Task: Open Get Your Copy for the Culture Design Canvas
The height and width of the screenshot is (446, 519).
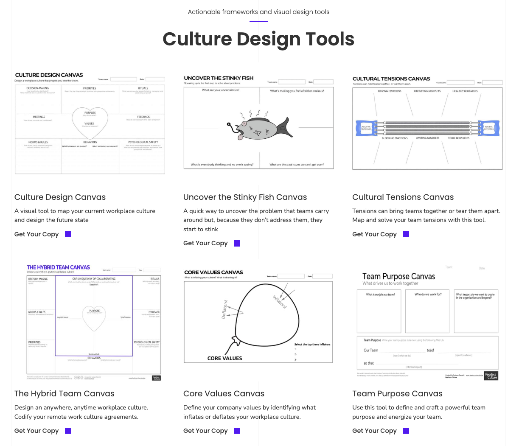Action: (x=36, y=234)
